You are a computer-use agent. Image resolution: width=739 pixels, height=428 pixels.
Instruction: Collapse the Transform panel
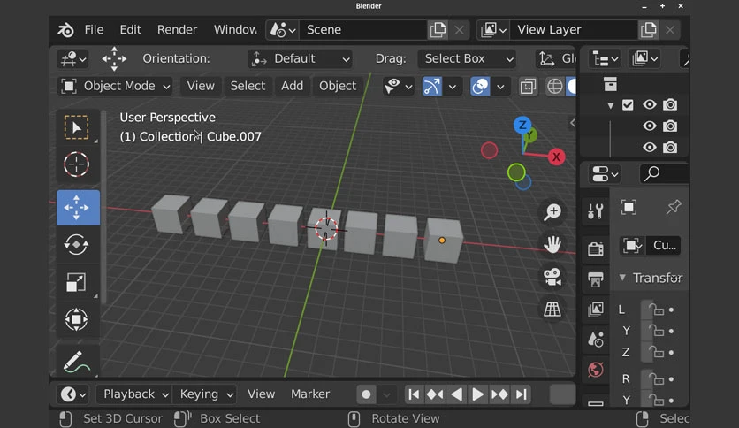pyautogui.click(x=622, y=278)
